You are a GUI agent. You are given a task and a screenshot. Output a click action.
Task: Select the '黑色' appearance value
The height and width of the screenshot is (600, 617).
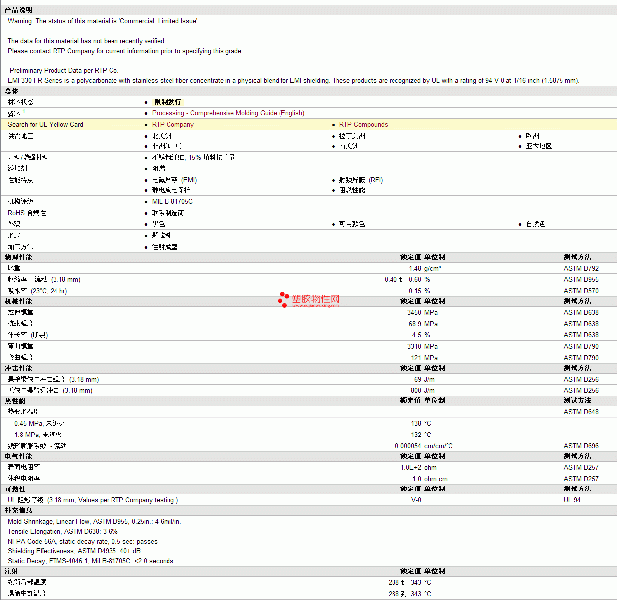coord(158,224)
